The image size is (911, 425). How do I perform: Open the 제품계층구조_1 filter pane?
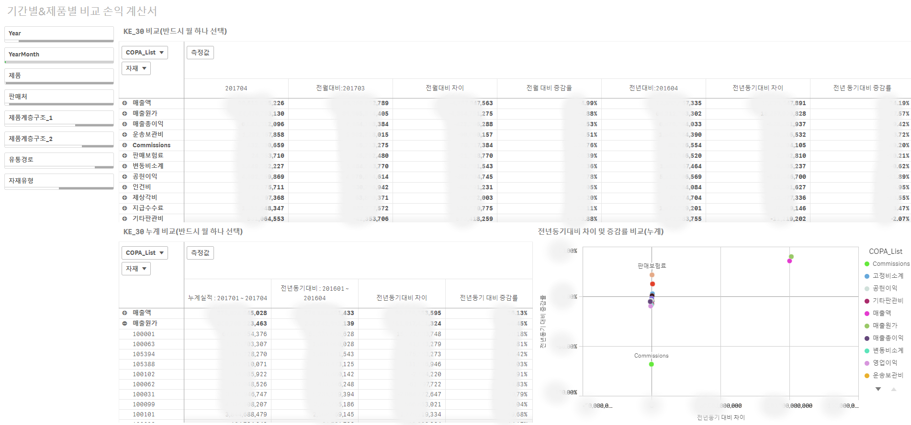click(59, 118)
